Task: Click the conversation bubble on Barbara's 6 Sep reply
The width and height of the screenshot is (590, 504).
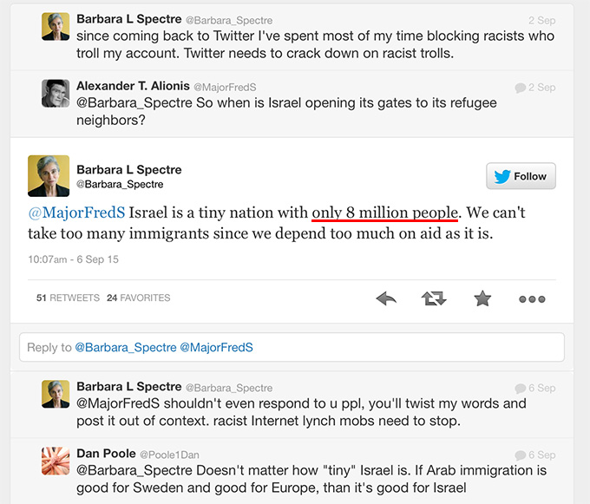Action: [x=520, y=388]
